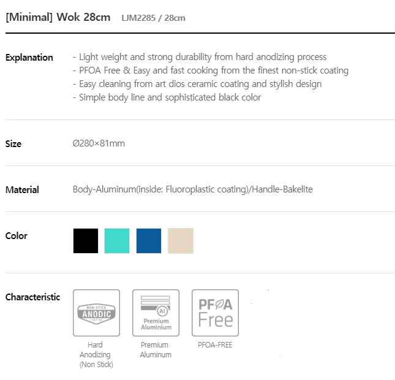Click the '[Minimal] Wok 28cm' product title

click(x=58, y=17)
